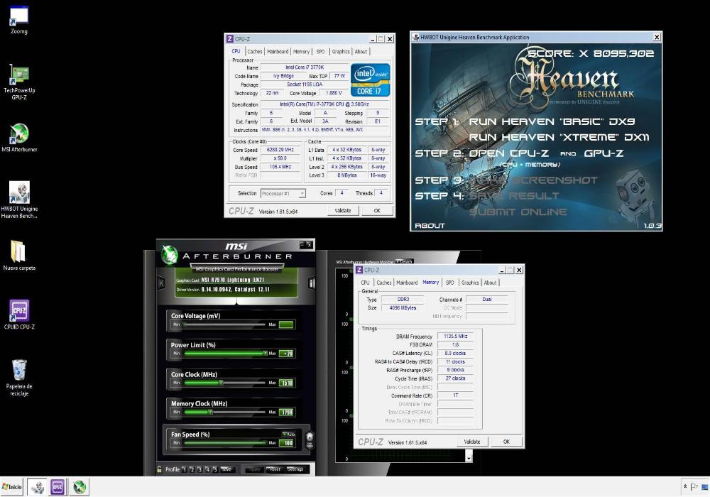Image resolution: width=710 pixels, height=497 pixels.
Task: Open the MSI Afterburner desktop shortcut
Action: [x=19, y=138]
